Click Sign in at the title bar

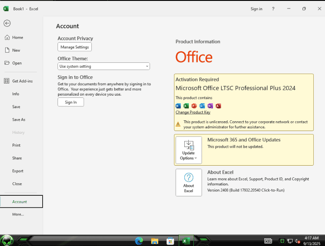point(256,9)
